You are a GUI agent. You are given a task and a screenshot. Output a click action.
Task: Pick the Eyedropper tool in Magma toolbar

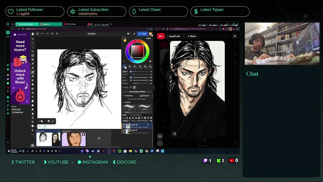tap(33, 64)
